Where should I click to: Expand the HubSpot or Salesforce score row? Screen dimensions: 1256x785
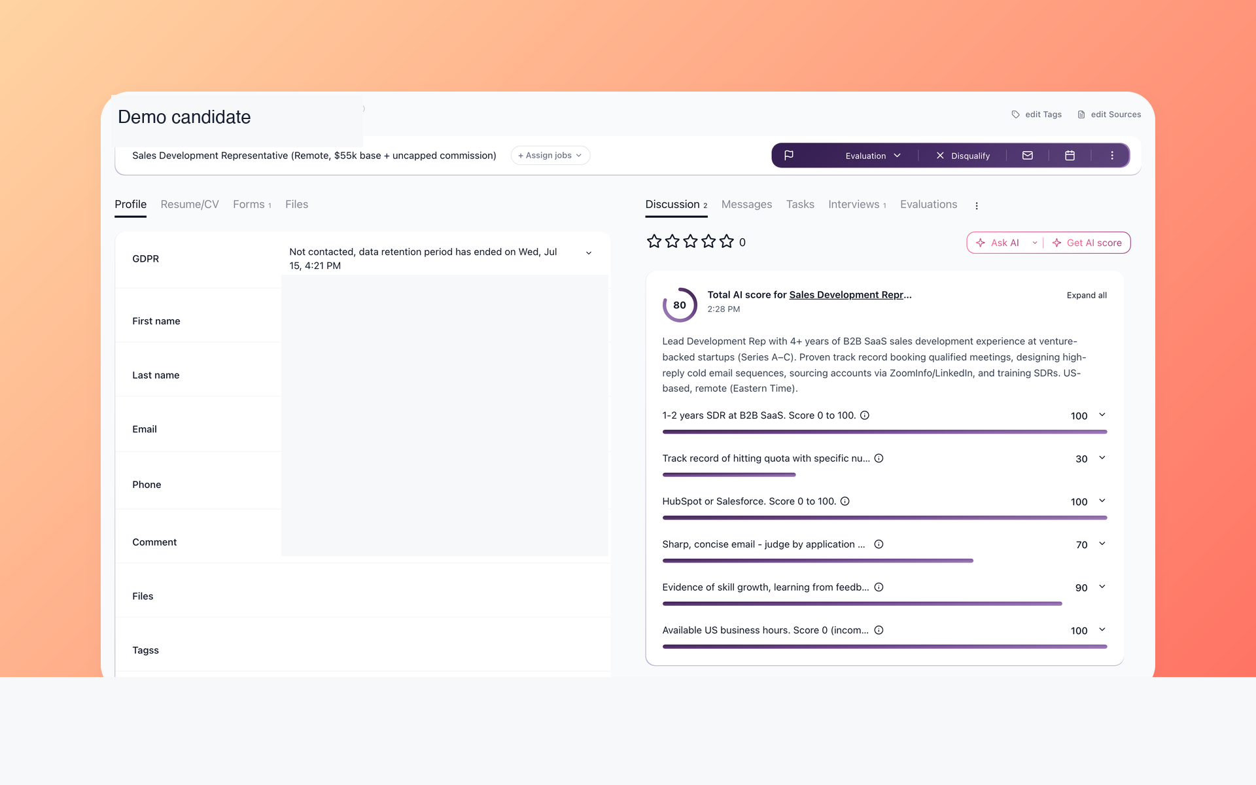pos(1102,501)
